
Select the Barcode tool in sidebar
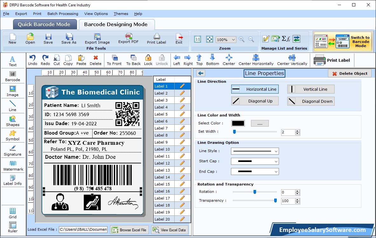pos(12,76)
